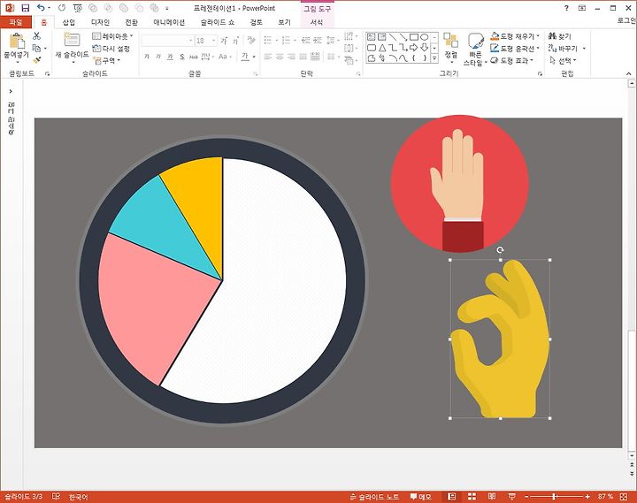This screenshot has height=503, width=637.
Task: Click the Help question mark icon
Action: pos(566,8)
